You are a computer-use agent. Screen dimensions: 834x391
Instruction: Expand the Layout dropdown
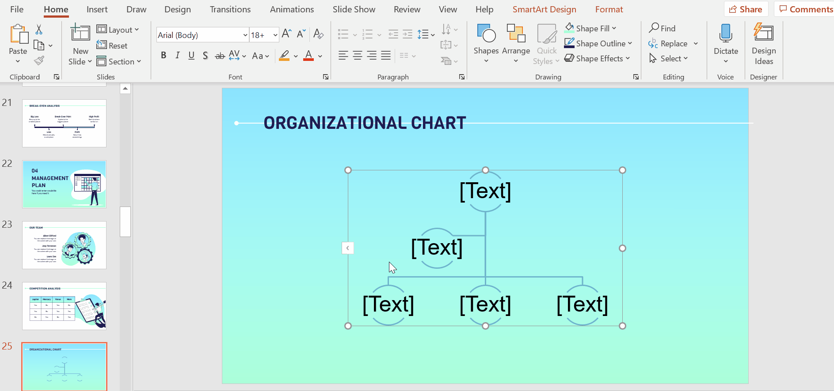[118, 30]
